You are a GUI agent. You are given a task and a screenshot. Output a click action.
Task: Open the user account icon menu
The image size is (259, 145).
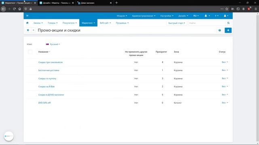pos(226,16)
